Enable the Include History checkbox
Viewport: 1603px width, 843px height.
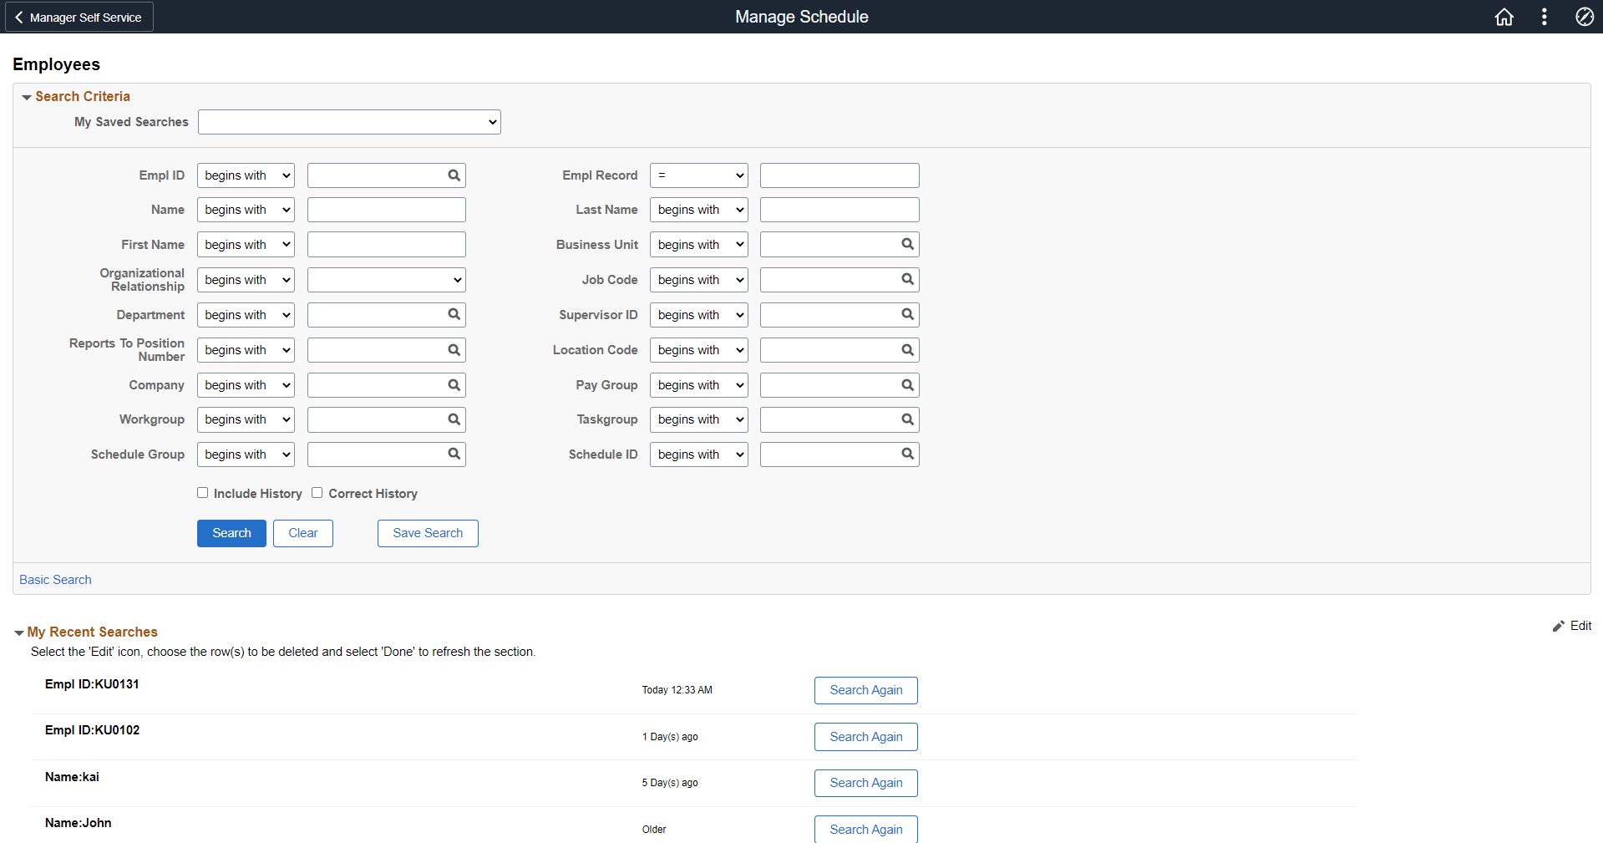202,492
